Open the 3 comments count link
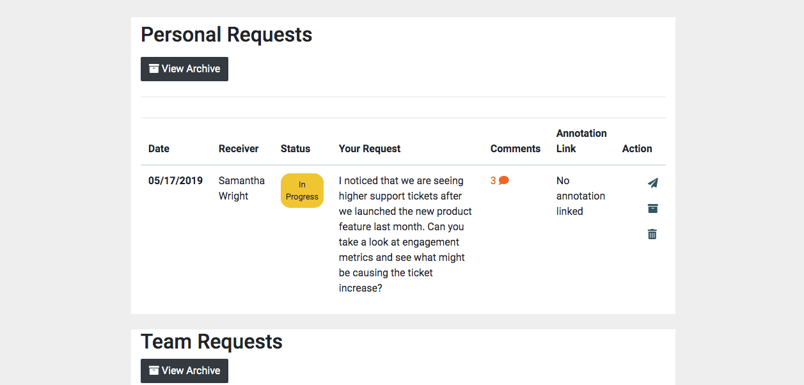Screen dimensions: 804x385 493,181
